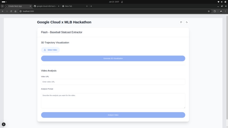Bookmark this page with star icon
This screenshot has width=228, height=128.
coord(209,11)
